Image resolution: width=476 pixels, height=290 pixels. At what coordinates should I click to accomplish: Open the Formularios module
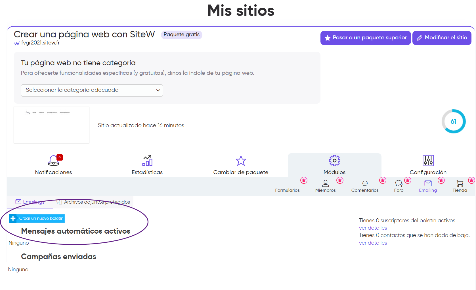tap(287, 190)
